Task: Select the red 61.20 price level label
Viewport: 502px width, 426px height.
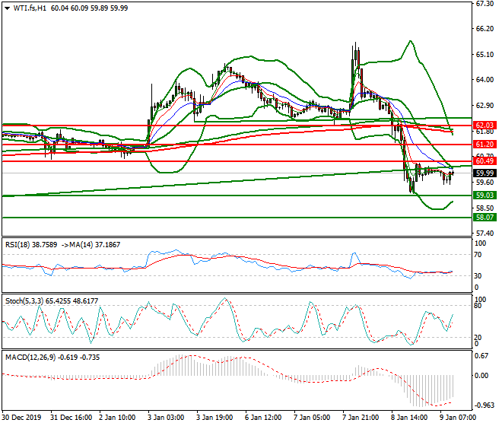Action: (x=485, y=145)
